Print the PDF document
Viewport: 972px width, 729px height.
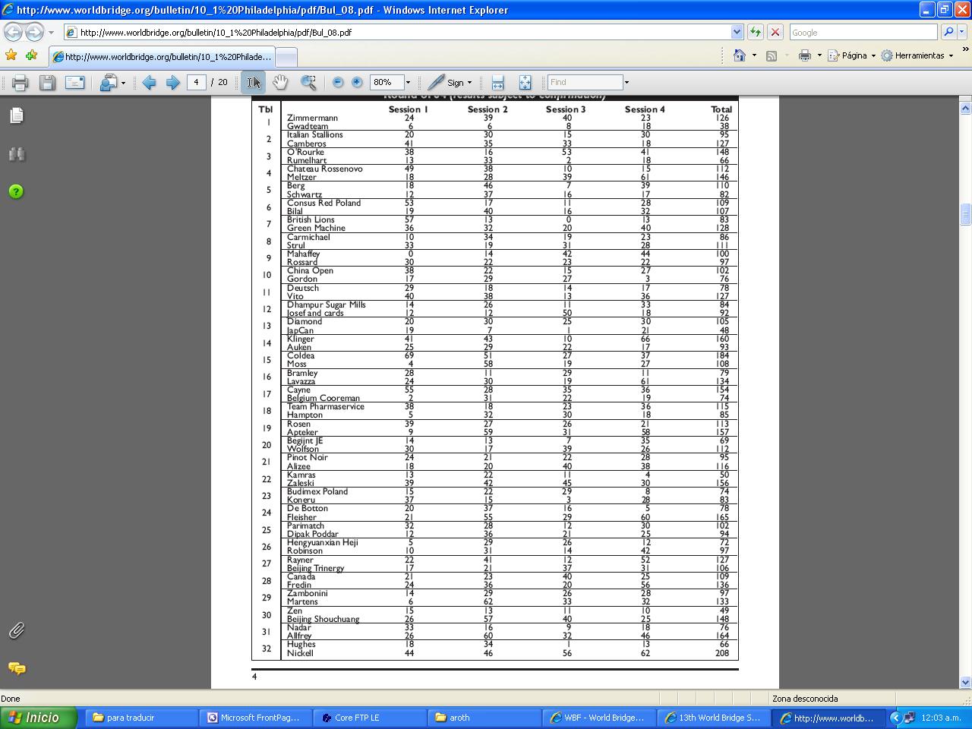20,83
